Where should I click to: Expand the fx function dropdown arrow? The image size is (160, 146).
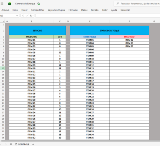click(33, 16)
